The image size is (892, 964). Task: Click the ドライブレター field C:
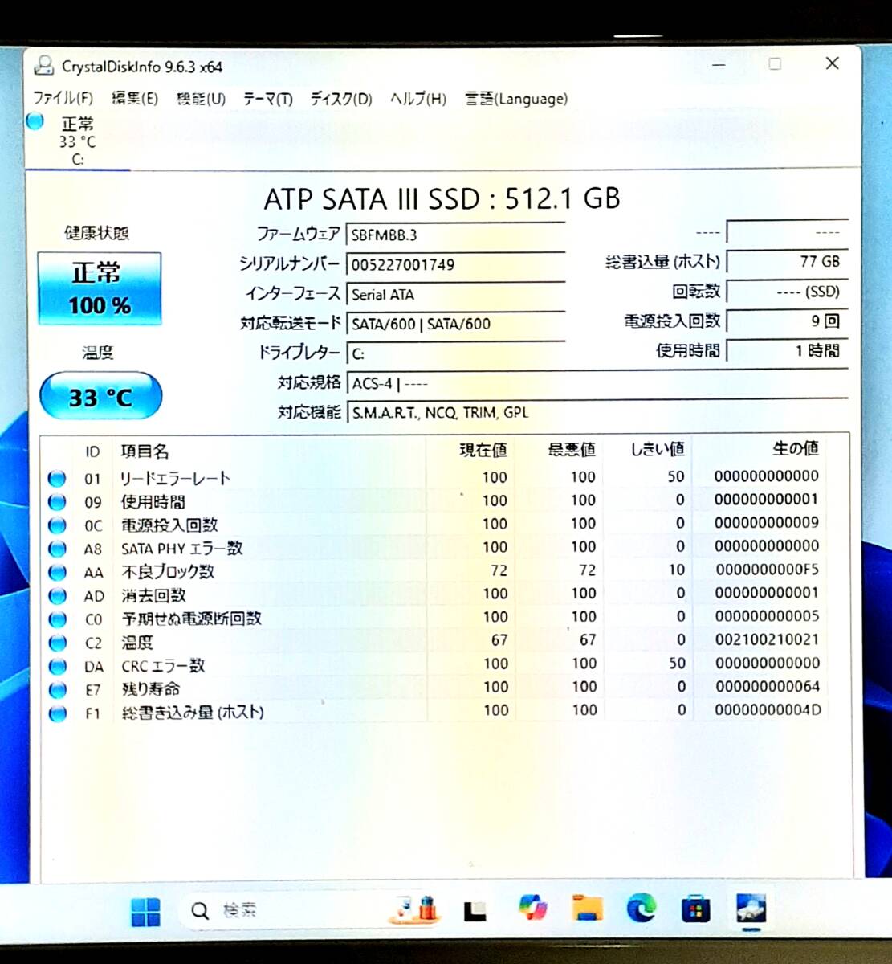click(455, 353)
